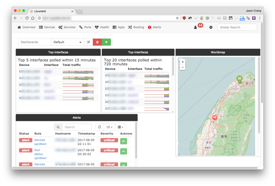The height and width of the screenshot is (186, 275).
Task: Open the 10 rows-per-page dropdown
Action: click(x=110, y=127)
